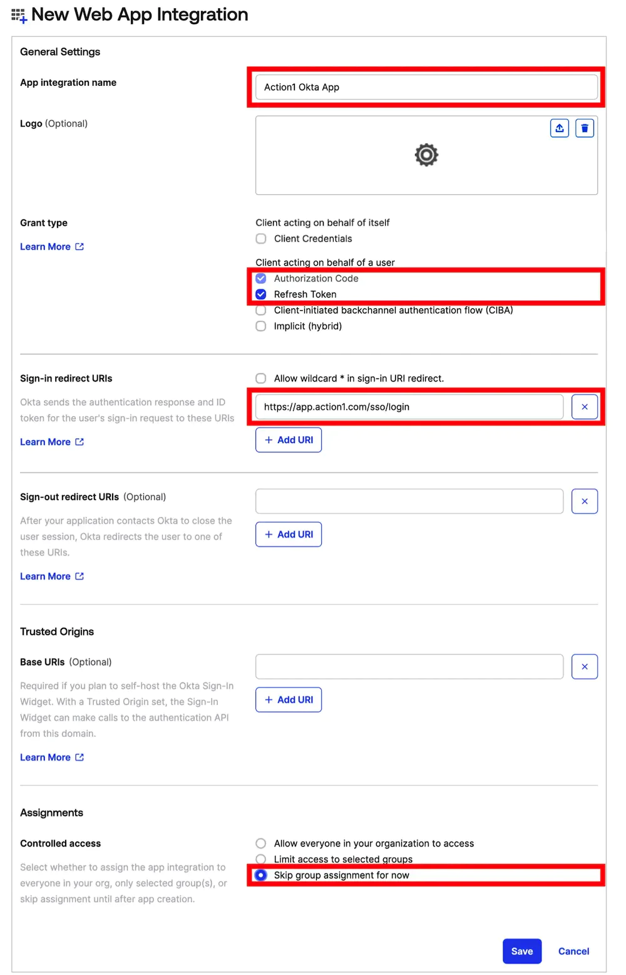Click the App integration name text field
The image size is (626, 975).
pyautogui.click(x=426, y=87)
